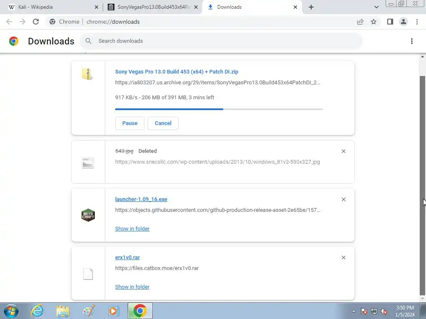Show erx1v0.rar in folder
Image resolution: width=426 pixels, height=319 pixels.
(x=132, y=287)
